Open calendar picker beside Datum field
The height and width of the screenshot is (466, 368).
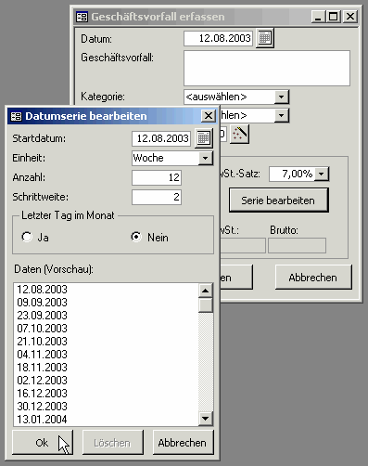[x=265, y=38]
